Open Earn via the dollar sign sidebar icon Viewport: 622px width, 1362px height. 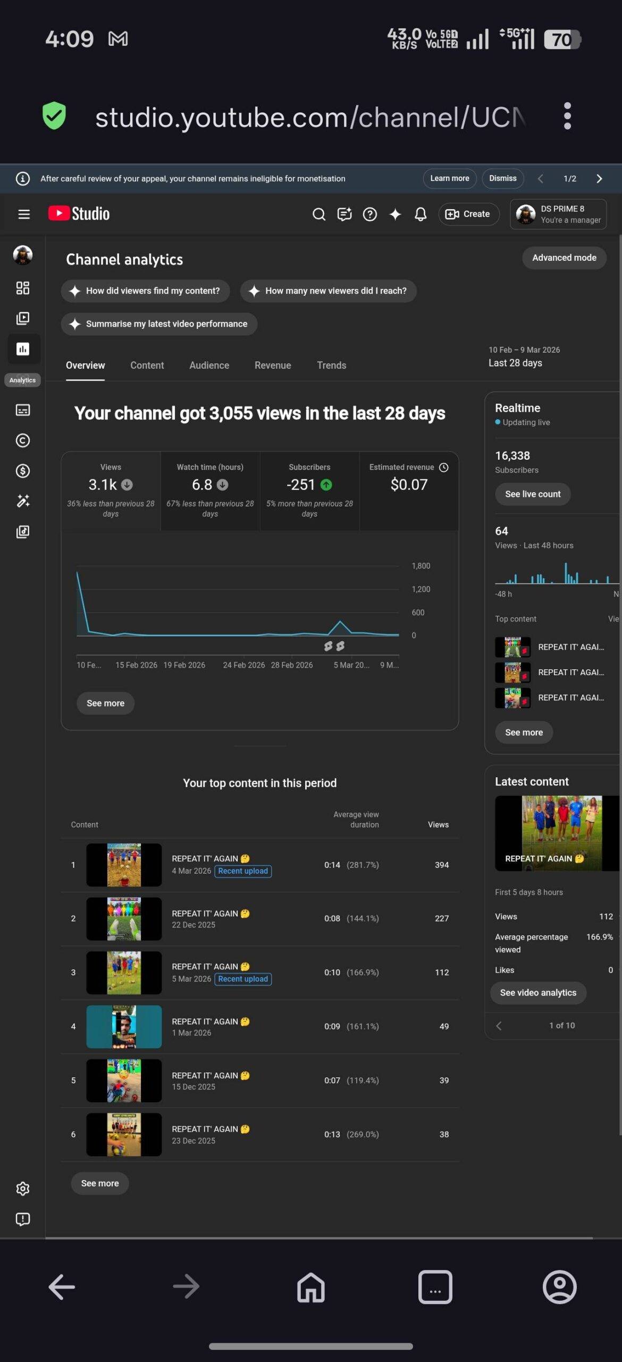click(x=23, y=471)
